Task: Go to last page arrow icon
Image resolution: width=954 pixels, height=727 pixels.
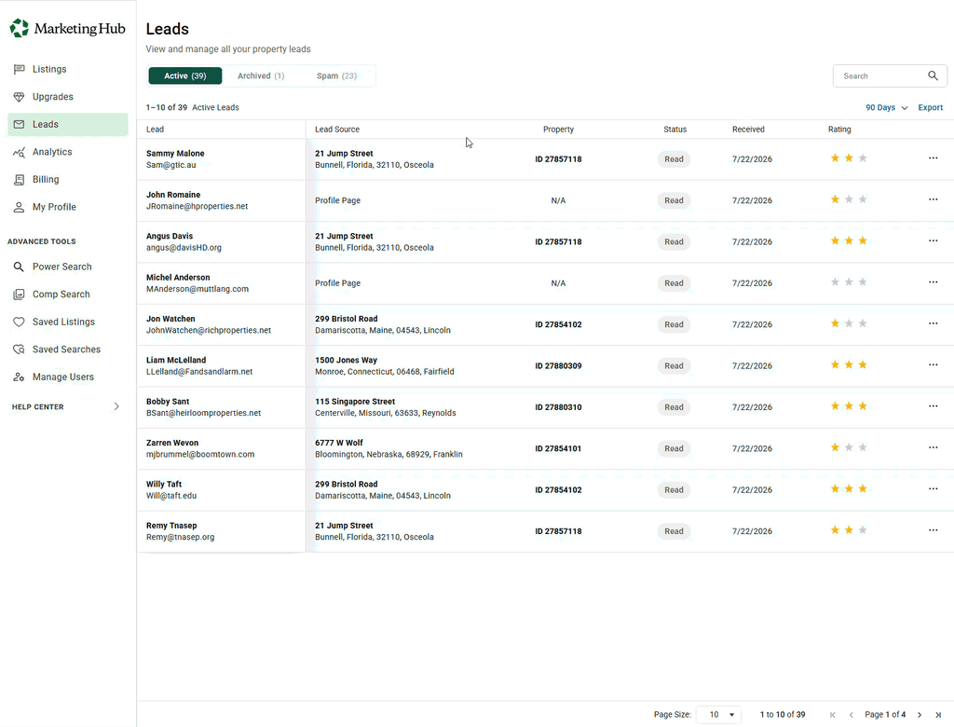Action: [x=938, y=715]
